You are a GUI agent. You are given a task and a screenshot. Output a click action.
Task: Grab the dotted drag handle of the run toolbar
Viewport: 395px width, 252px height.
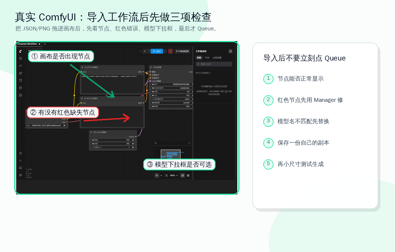coord(140,51)
